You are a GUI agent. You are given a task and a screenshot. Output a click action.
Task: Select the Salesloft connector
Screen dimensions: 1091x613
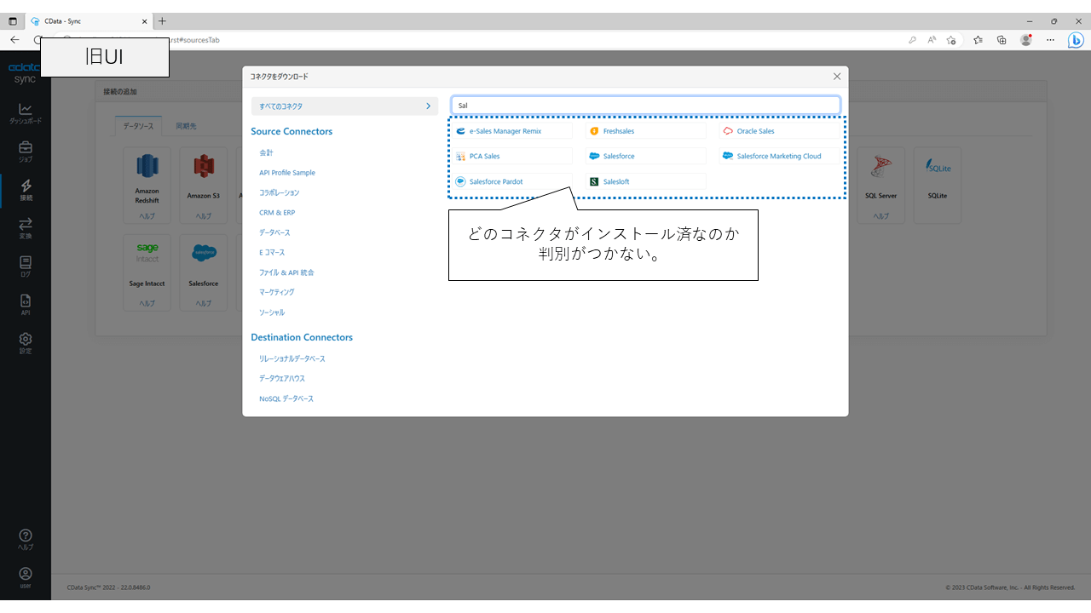[x=645, y=181]
